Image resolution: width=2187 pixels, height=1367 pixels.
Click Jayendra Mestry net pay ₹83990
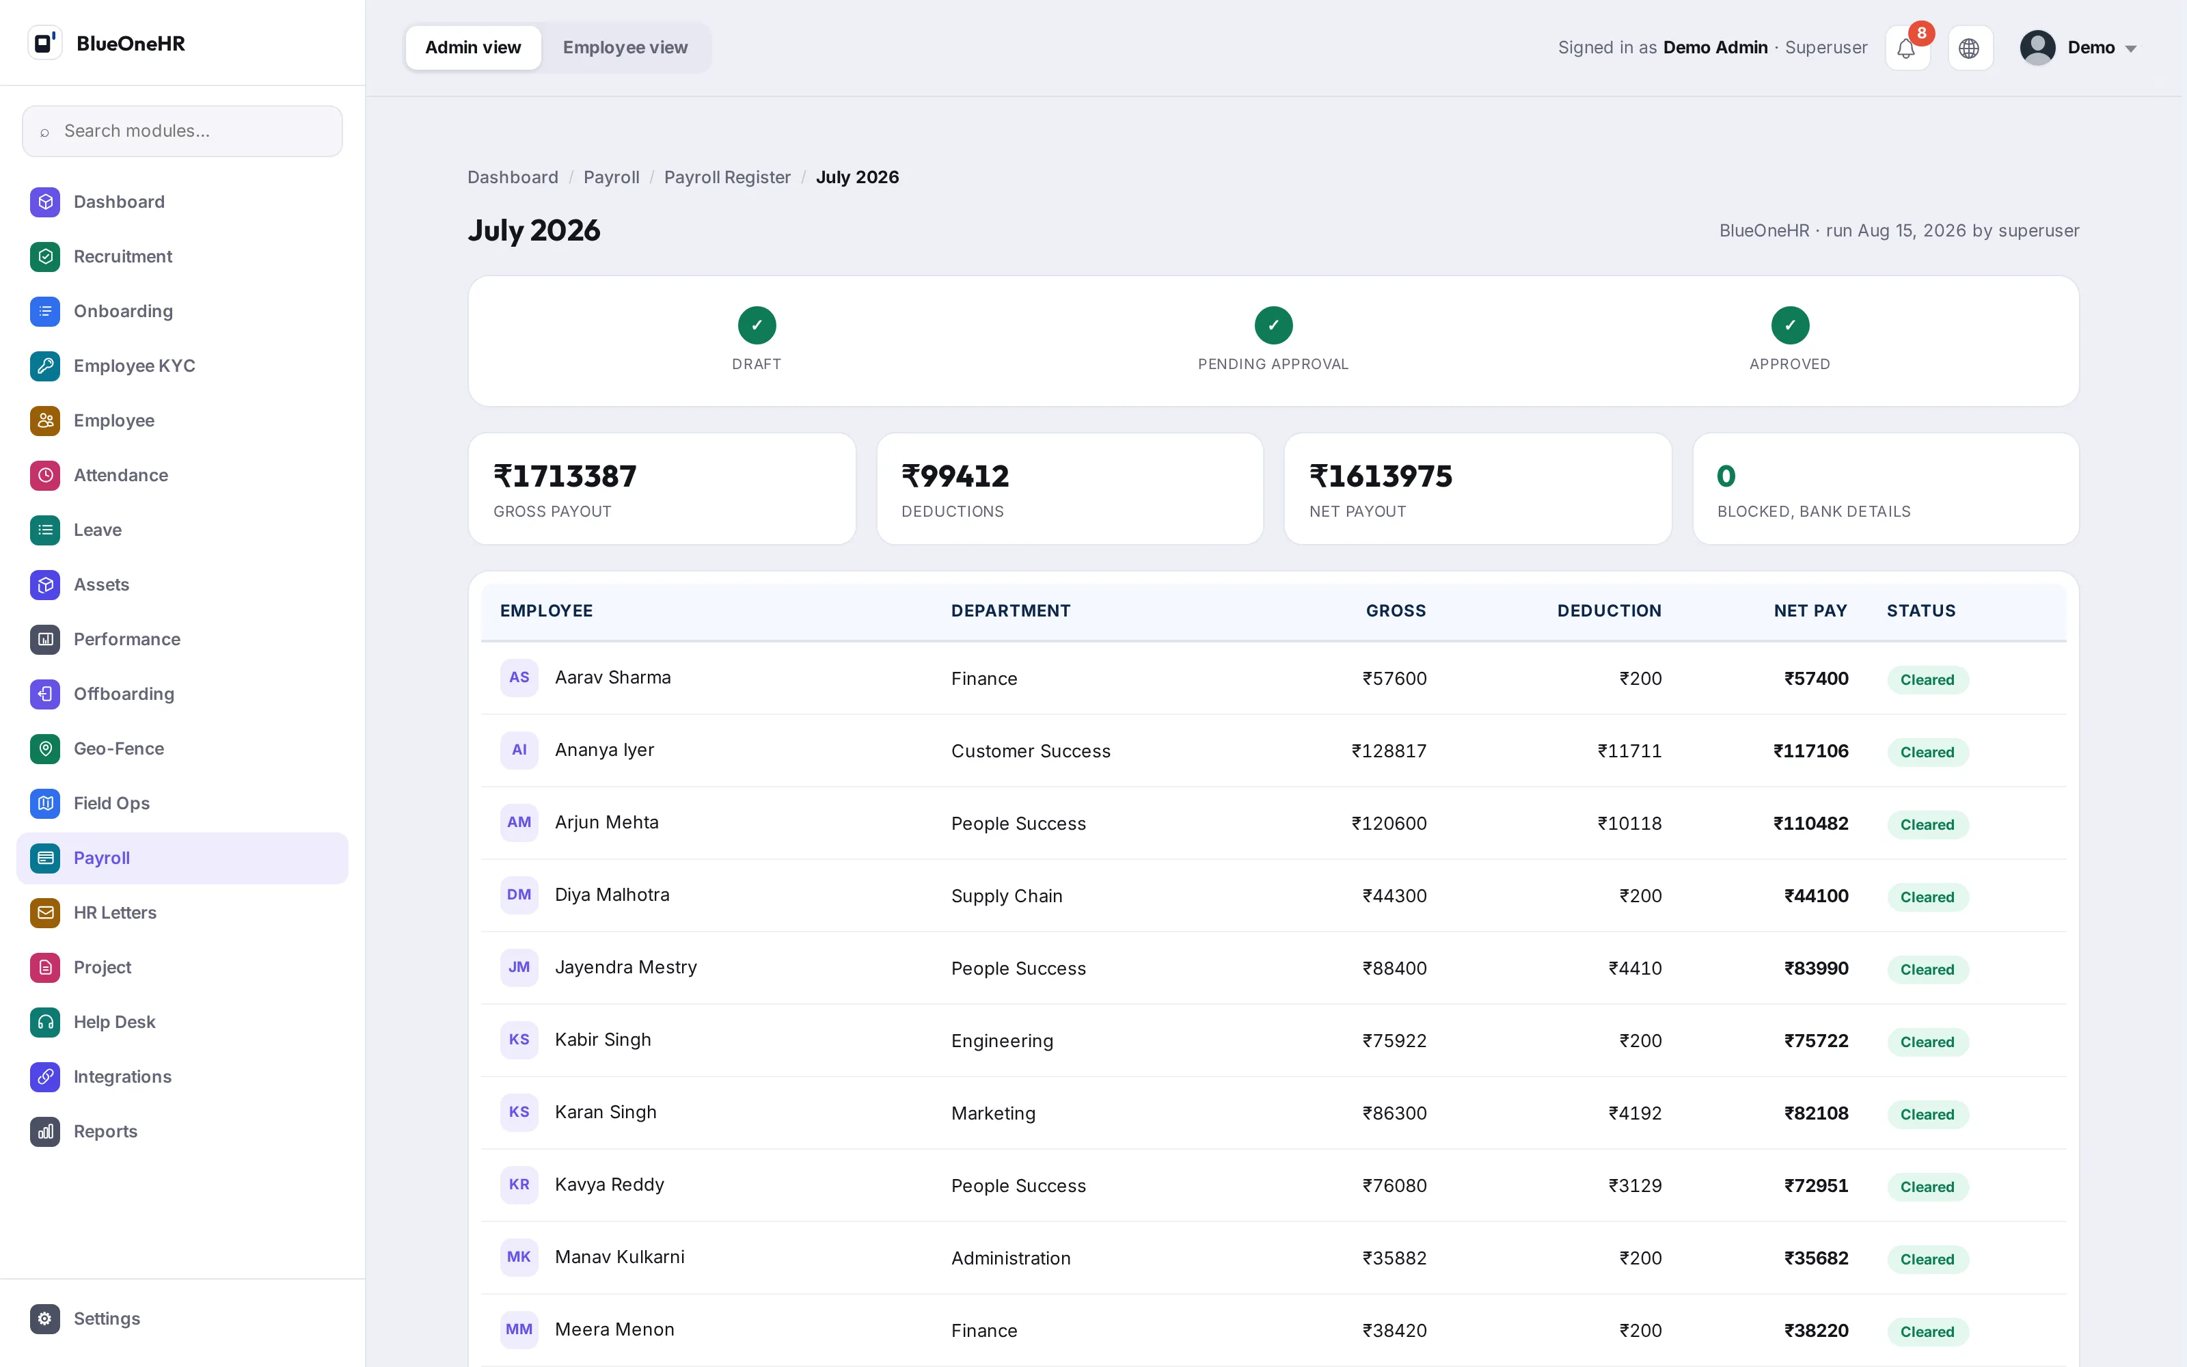1816,969
